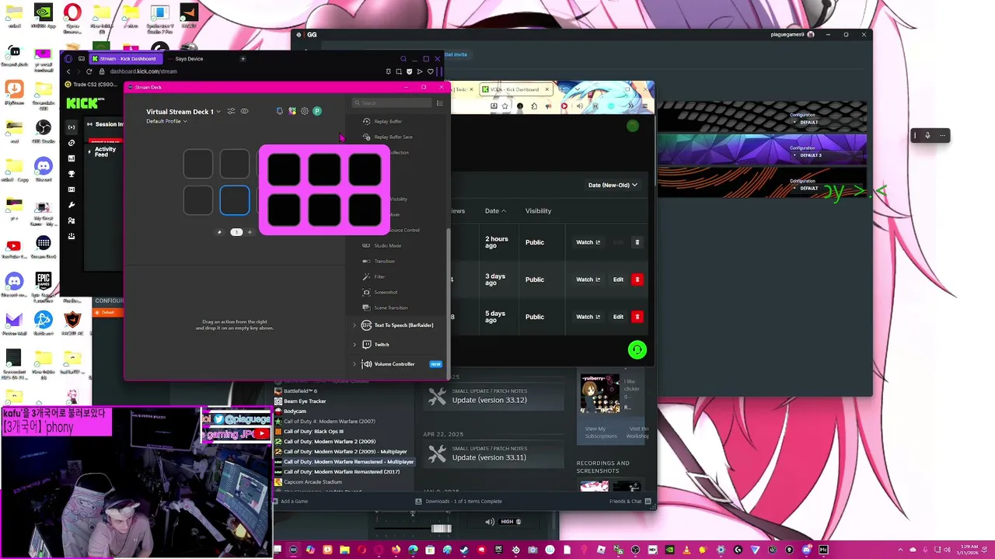Screen dimensions: 995x559
Task: Open device settings sliders icon in Stream Deck
Action: click(x=231, y=111)
